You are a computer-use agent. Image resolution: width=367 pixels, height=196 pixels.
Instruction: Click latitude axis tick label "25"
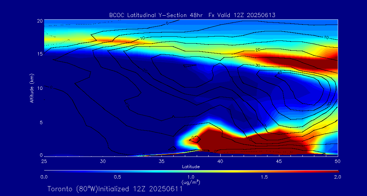[44, 161]
